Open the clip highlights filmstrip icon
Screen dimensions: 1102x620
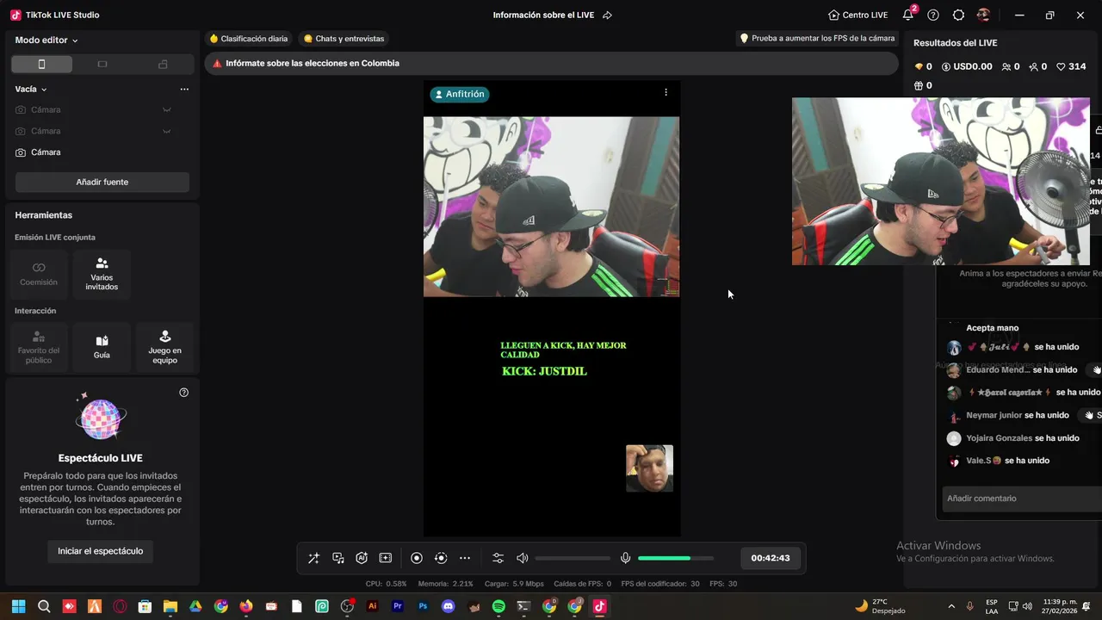pos(386,558)
